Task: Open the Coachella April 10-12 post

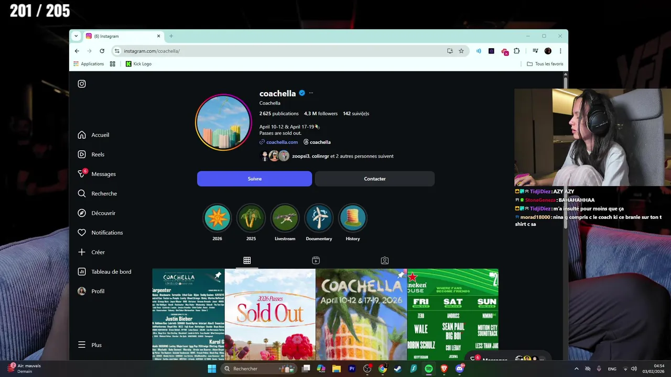Action: (x=361, y=315)
